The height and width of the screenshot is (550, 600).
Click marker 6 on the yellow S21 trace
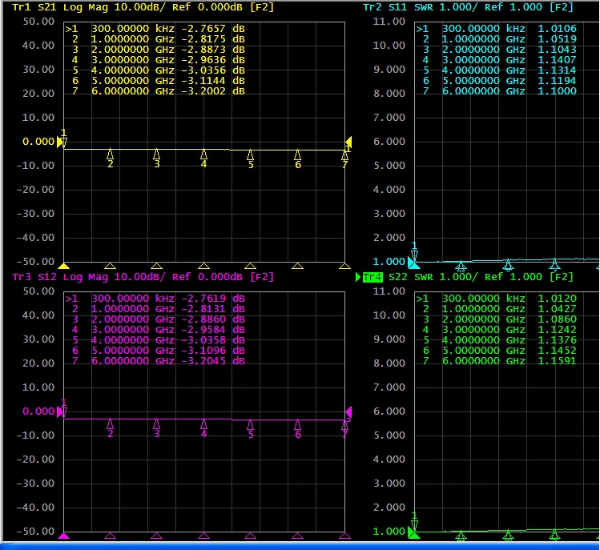point(298,159)
